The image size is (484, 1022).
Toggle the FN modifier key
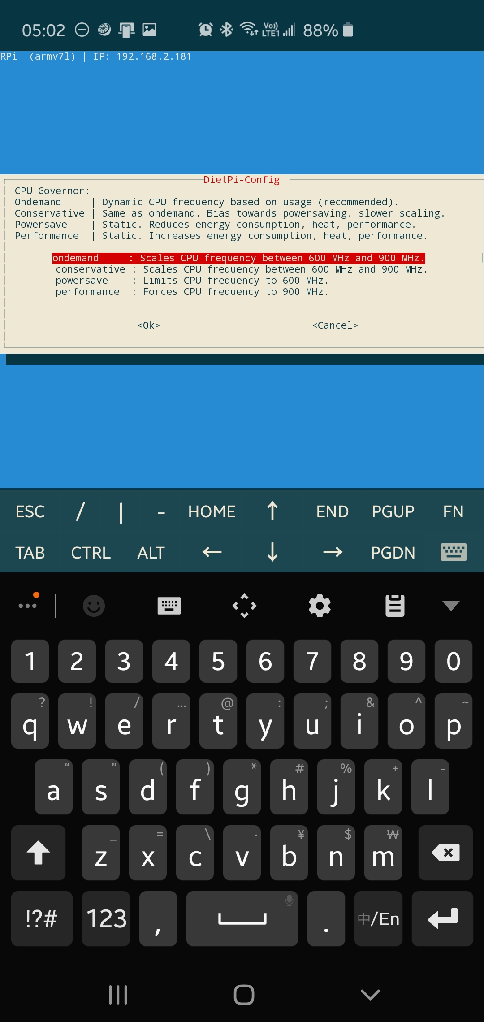(453, 511)
